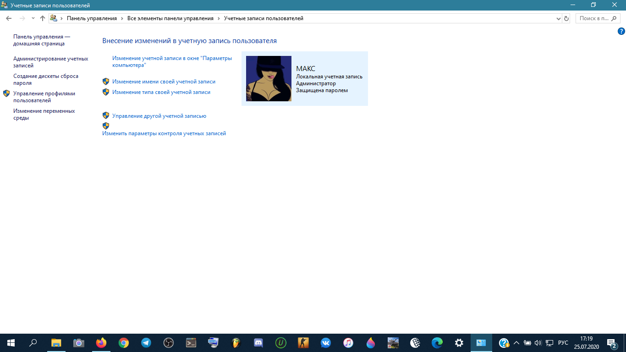The height and width of the screenshot is (352, 626).
Task: Click 'Панель управления' breadcrumb in address bar
Action: click(x=92, y=18)
